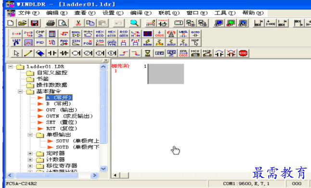Image resolution: width=311 pixels, height=188 pixels.
Task: Open the 编译 (P) menu
Action: [141, 13]
